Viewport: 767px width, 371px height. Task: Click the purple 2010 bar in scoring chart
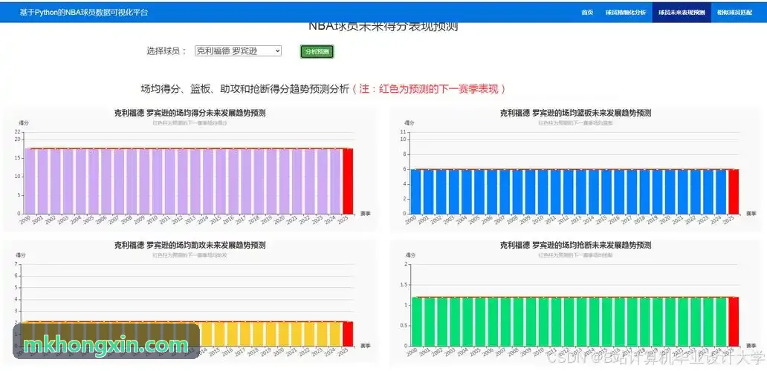click(x=157, y=181)
